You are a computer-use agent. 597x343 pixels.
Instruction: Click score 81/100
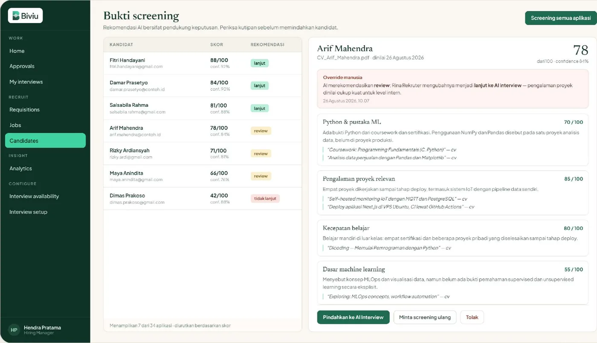(x=219, y=106)
